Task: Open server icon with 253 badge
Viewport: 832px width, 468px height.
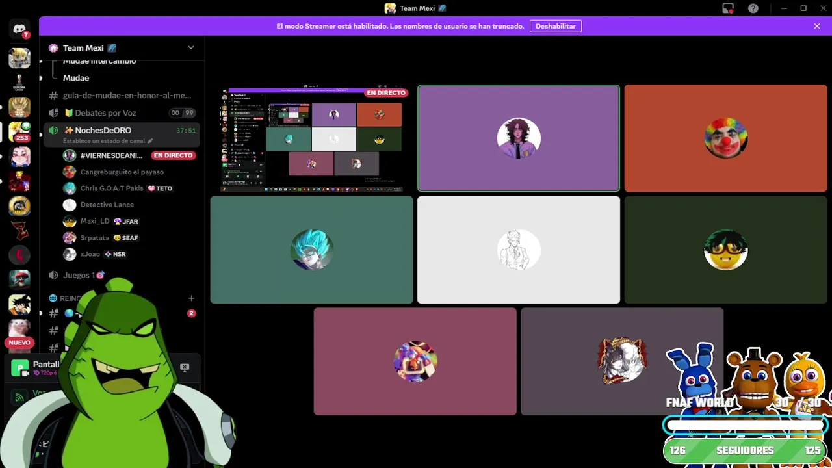Action: tap(19, 131)
